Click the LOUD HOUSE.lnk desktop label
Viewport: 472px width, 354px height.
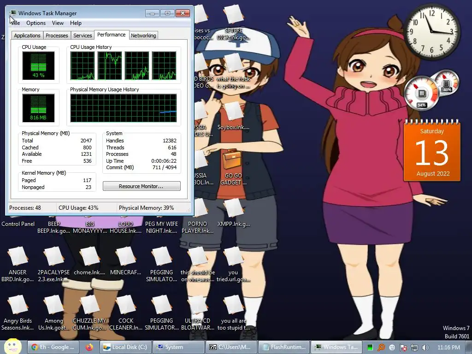(x=125, y=227)
